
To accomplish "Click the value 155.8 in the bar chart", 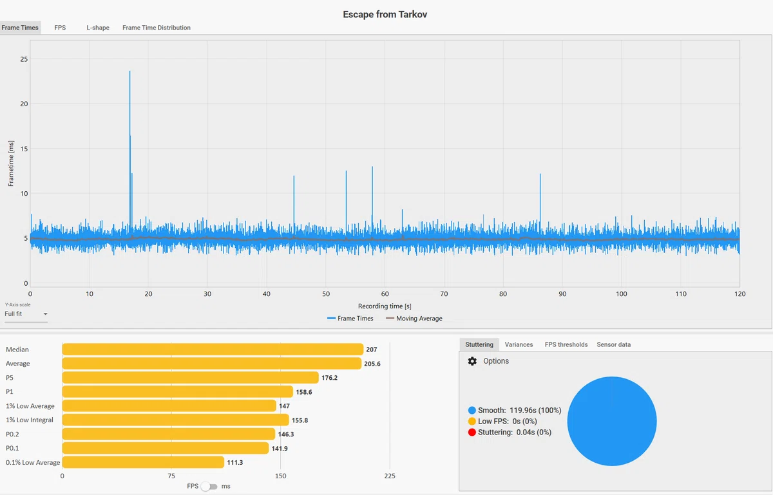I will (x=300, y=420).
